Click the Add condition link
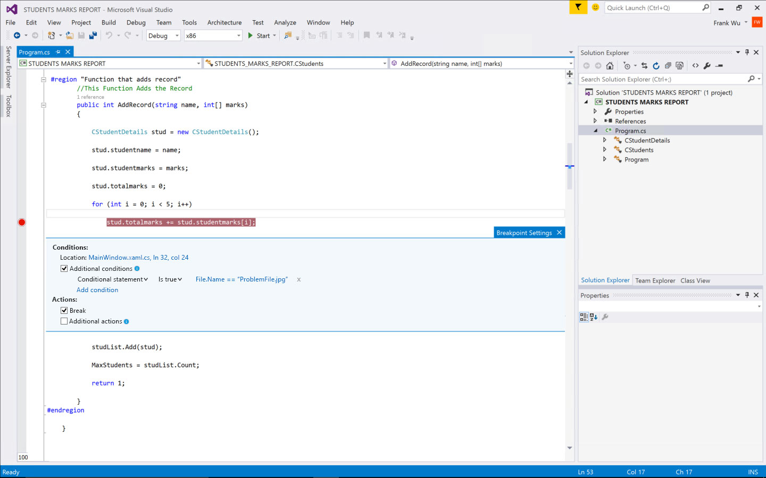 [97, 289]
